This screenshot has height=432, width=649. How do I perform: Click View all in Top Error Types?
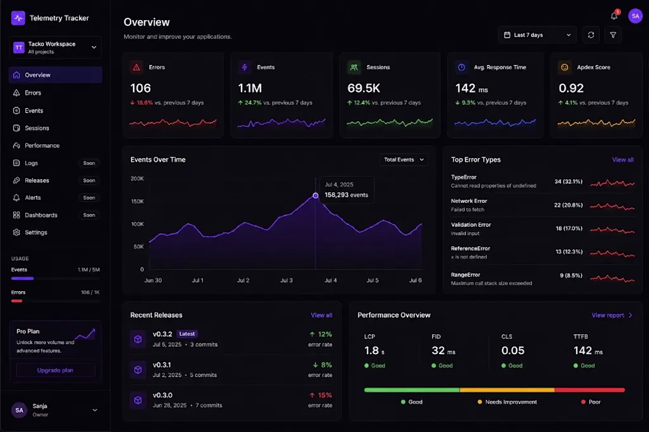pos(623,160)
